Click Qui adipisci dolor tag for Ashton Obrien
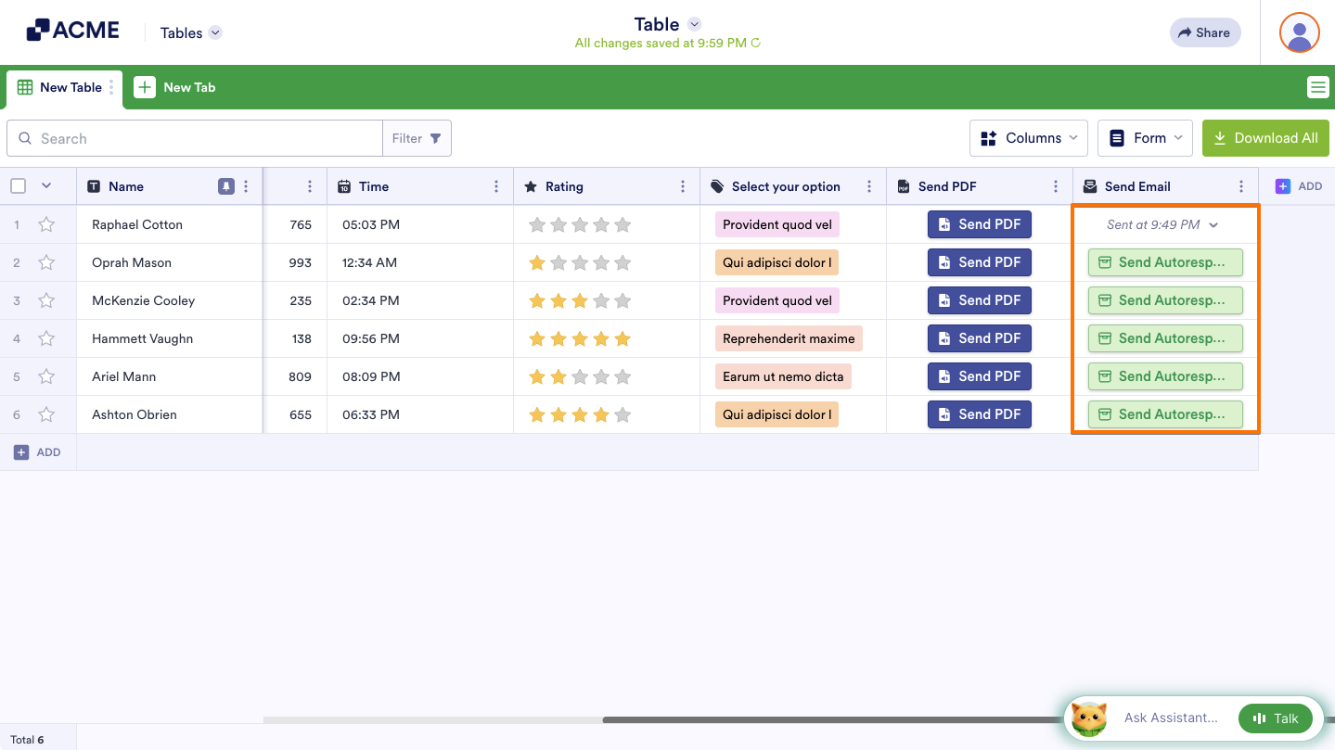Image resolution: width=1335 pixels, height=750 pixels. [x=777, y=414]
